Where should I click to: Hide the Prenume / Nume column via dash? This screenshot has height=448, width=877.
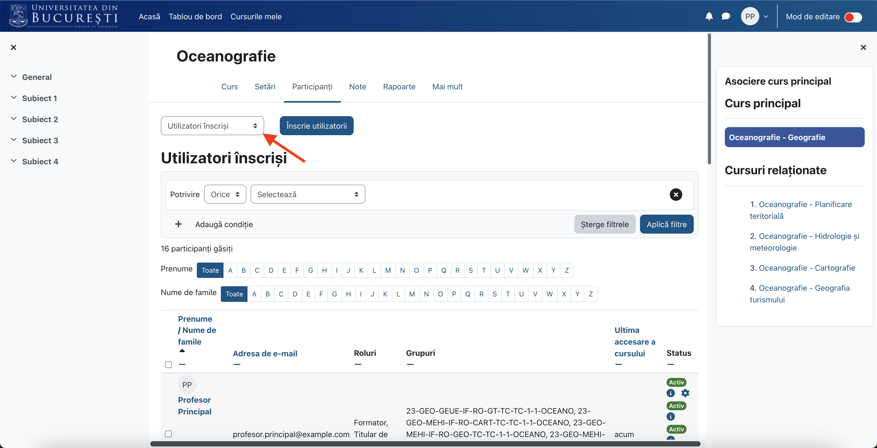tap(182, 364)
